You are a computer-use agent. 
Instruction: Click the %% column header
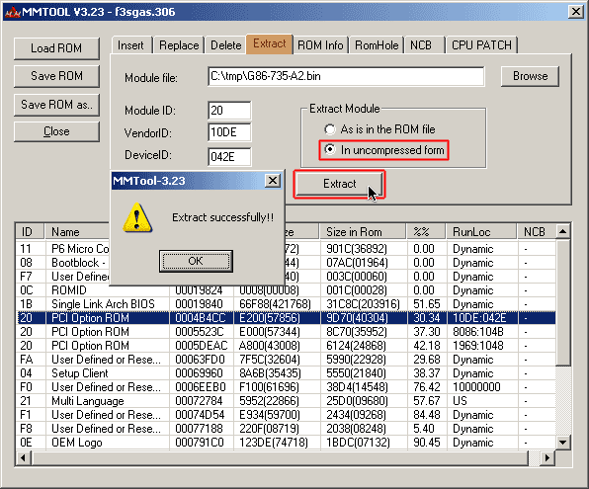[x=426, y=232]
